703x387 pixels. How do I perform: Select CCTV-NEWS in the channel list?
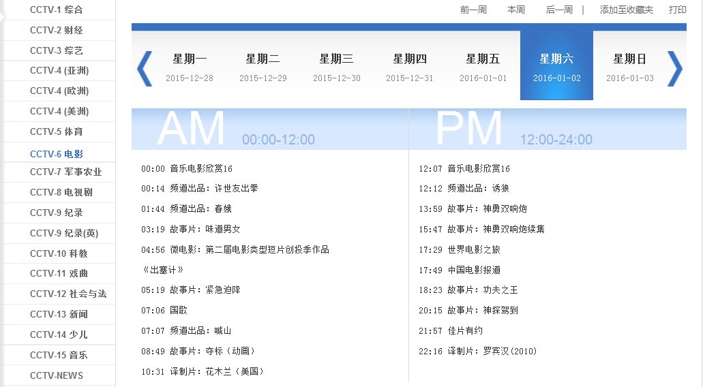tap(57, 375)
